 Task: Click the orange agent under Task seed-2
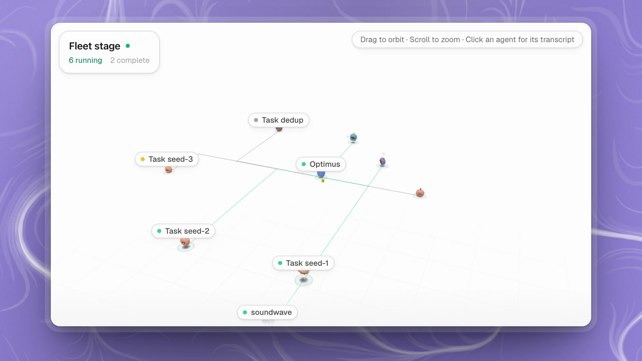tap(185, 242)
